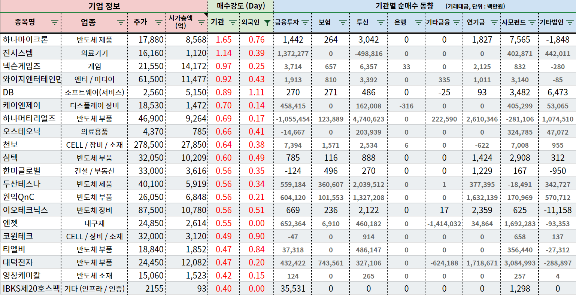
Task: Open the 은행 column filter dropdown
Action: tap(418, 22)
